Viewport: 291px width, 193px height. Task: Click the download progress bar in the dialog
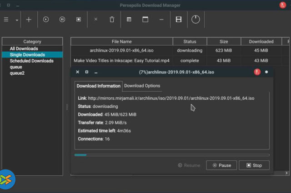pos(172,155)
